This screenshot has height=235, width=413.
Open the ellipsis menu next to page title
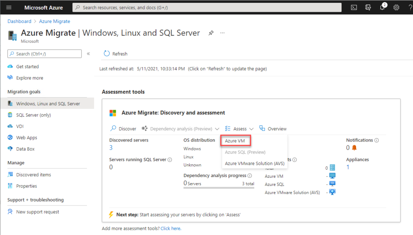222,33
